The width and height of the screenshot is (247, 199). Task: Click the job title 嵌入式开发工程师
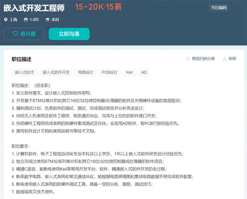click(x=34, y=8)
